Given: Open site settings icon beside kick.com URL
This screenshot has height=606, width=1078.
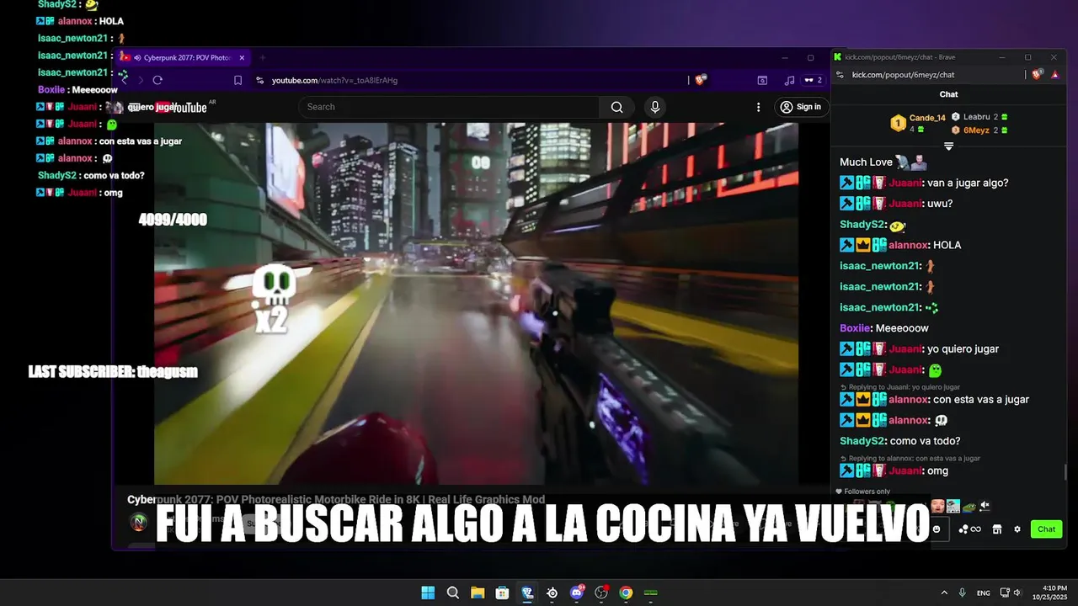Looking at the screenshot, I should coord(840,75).
